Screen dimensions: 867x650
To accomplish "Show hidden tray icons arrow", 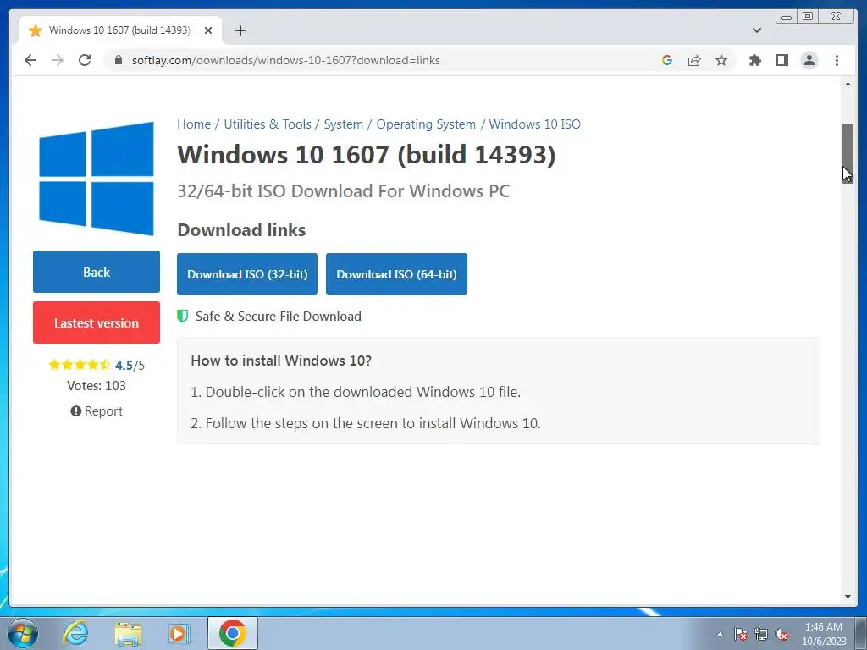I will tap(720, 634).
